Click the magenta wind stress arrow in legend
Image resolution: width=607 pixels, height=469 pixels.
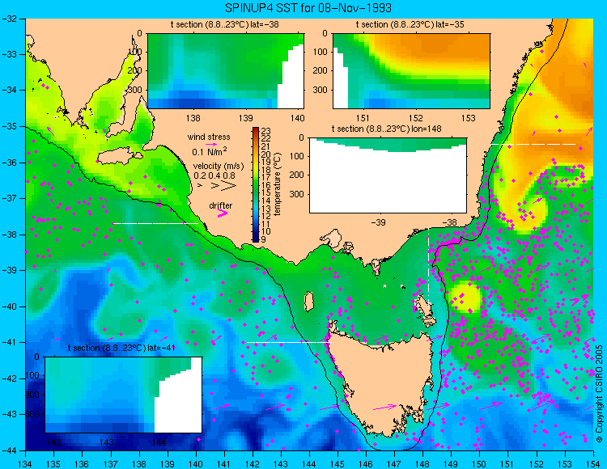(x=211, y=144)
